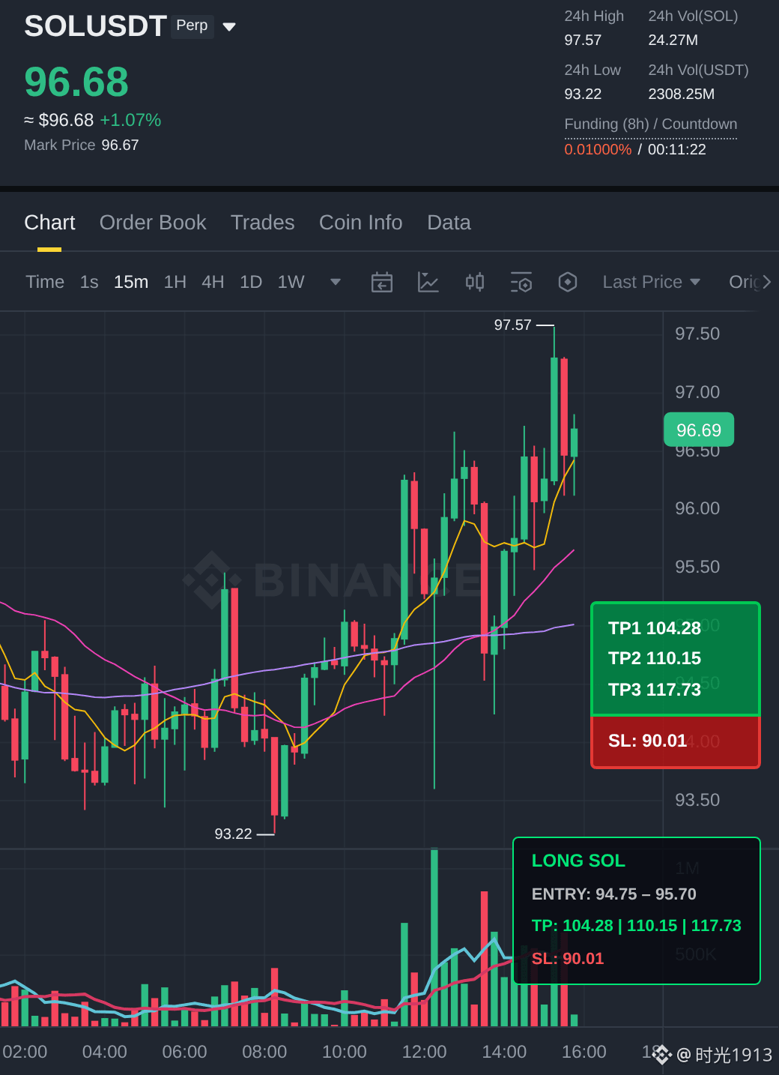Click the Funding (8h) / Countdown label

coord(651,124)
